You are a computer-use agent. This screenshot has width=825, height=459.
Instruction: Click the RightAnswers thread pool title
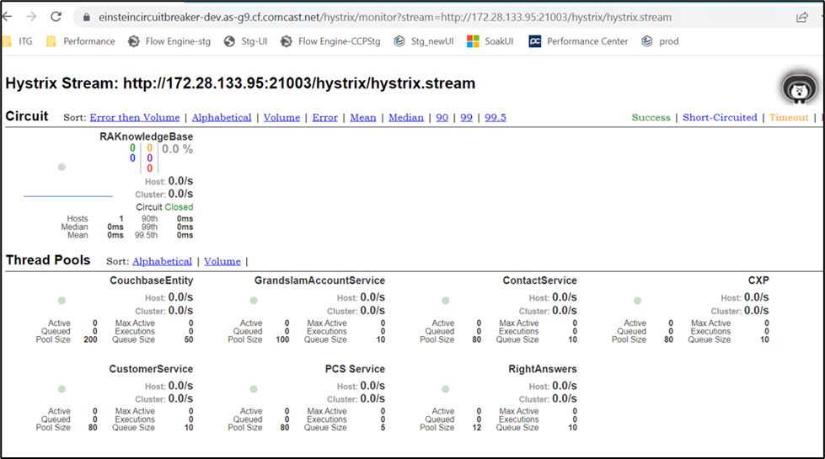(x=543, y=369)
